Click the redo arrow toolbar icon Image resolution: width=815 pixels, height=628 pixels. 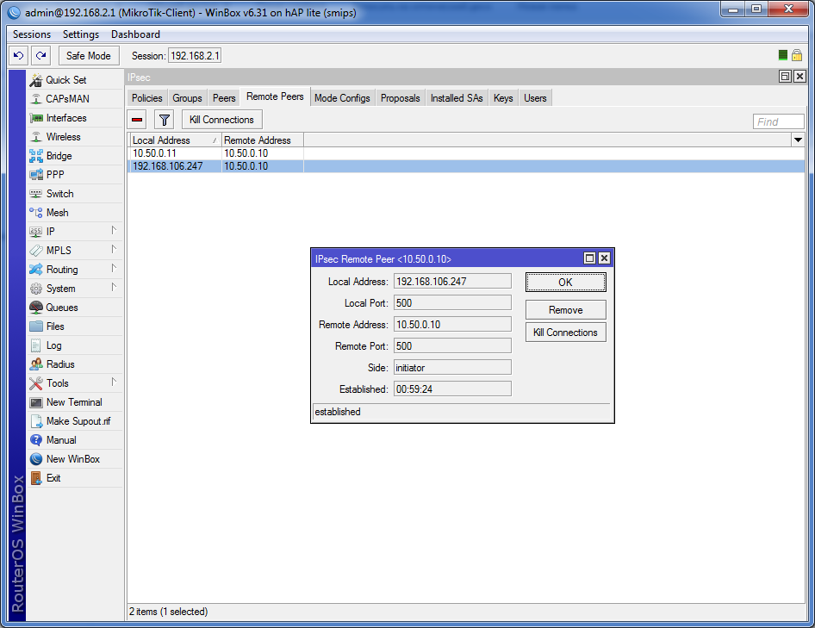(x=41, y=55)
